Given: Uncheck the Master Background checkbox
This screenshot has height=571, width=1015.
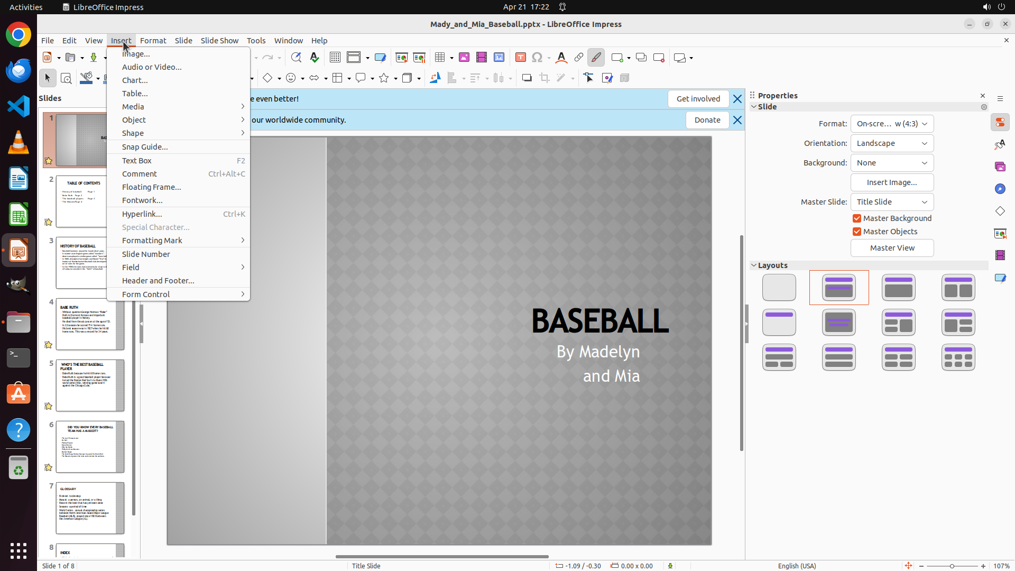Looking at the screenshot, I should (x=857, y=218).
